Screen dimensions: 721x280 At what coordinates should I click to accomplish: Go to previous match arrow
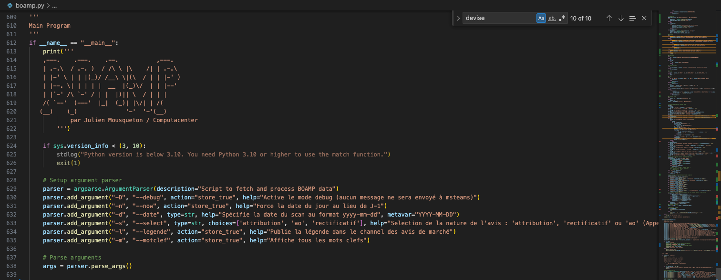(x=609, y=18)
